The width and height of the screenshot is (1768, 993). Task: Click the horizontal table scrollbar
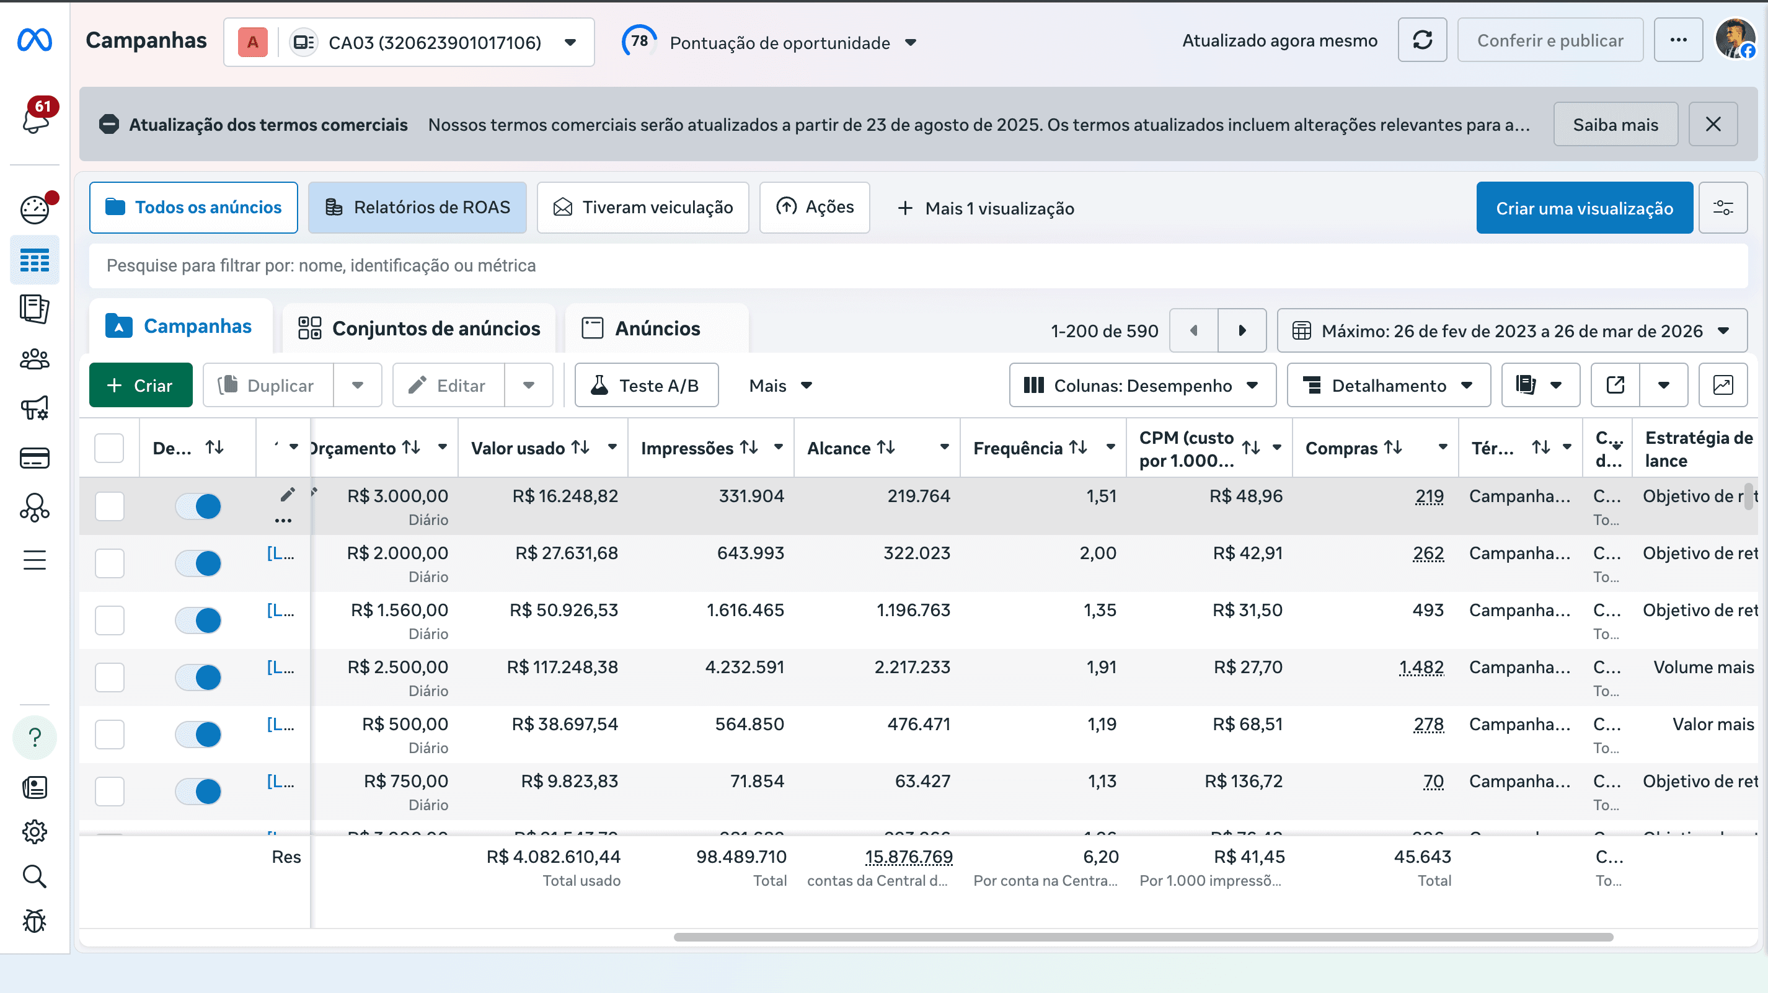pyautogui.click(x=1143, y=937)
